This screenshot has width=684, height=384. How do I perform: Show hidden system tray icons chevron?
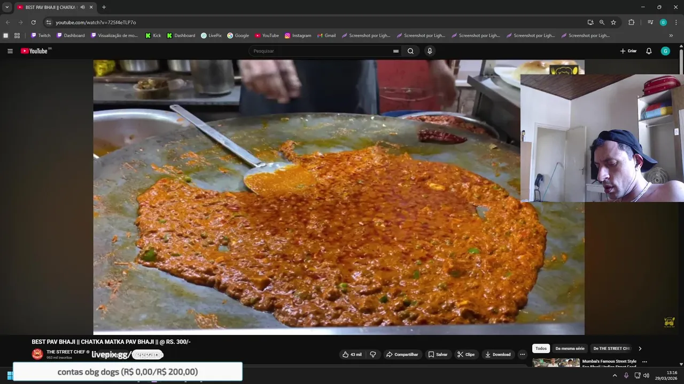pos(615,375)
